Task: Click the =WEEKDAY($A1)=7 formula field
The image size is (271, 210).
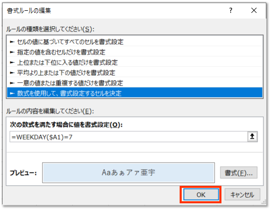Action: point(129,137)
